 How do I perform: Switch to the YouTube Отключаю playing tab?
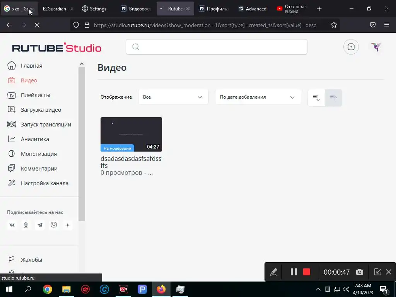pos(292,9)
